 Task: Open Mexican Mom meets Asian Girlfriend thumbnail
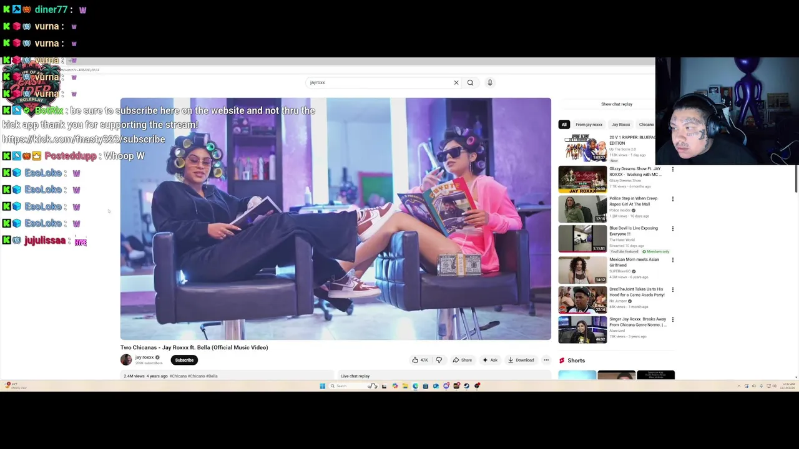582,269
